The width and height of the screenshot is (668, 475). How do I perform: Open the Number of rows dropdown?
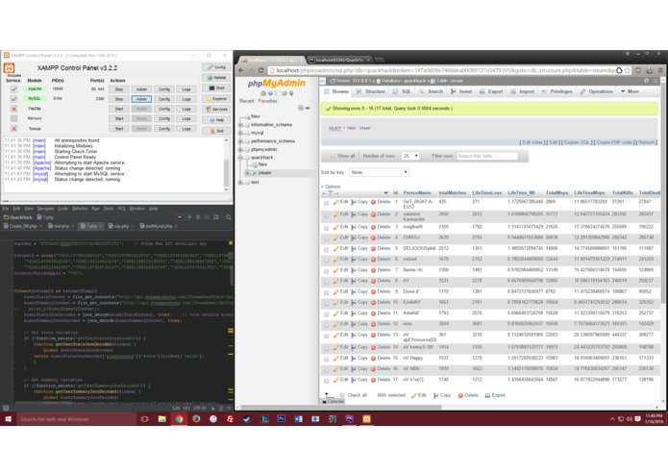[x=410, y=156]
